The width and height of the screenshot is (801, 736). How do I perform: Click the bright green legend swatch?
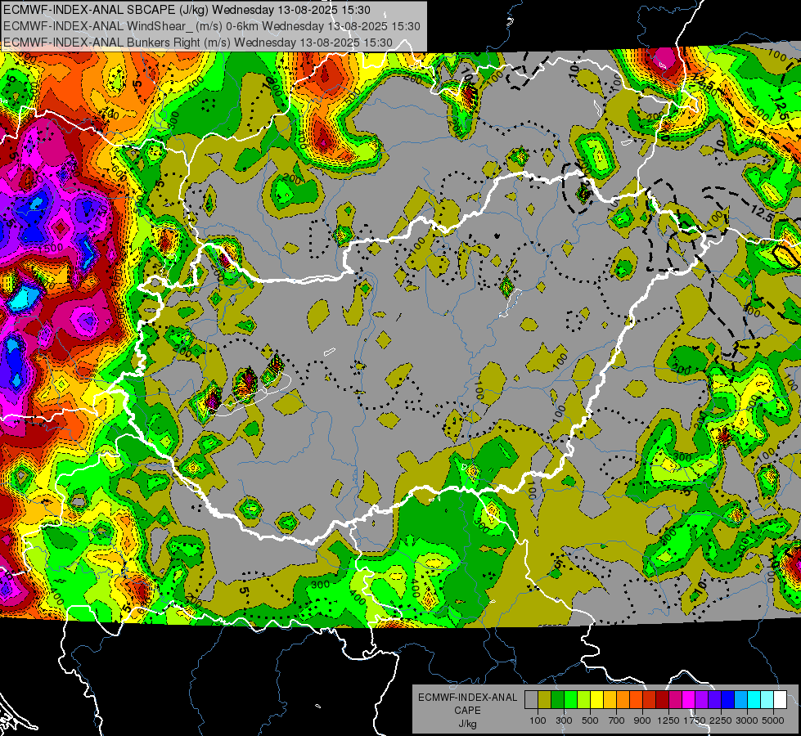tap(570, 700)
